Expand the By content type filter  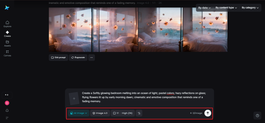[226, 8]
